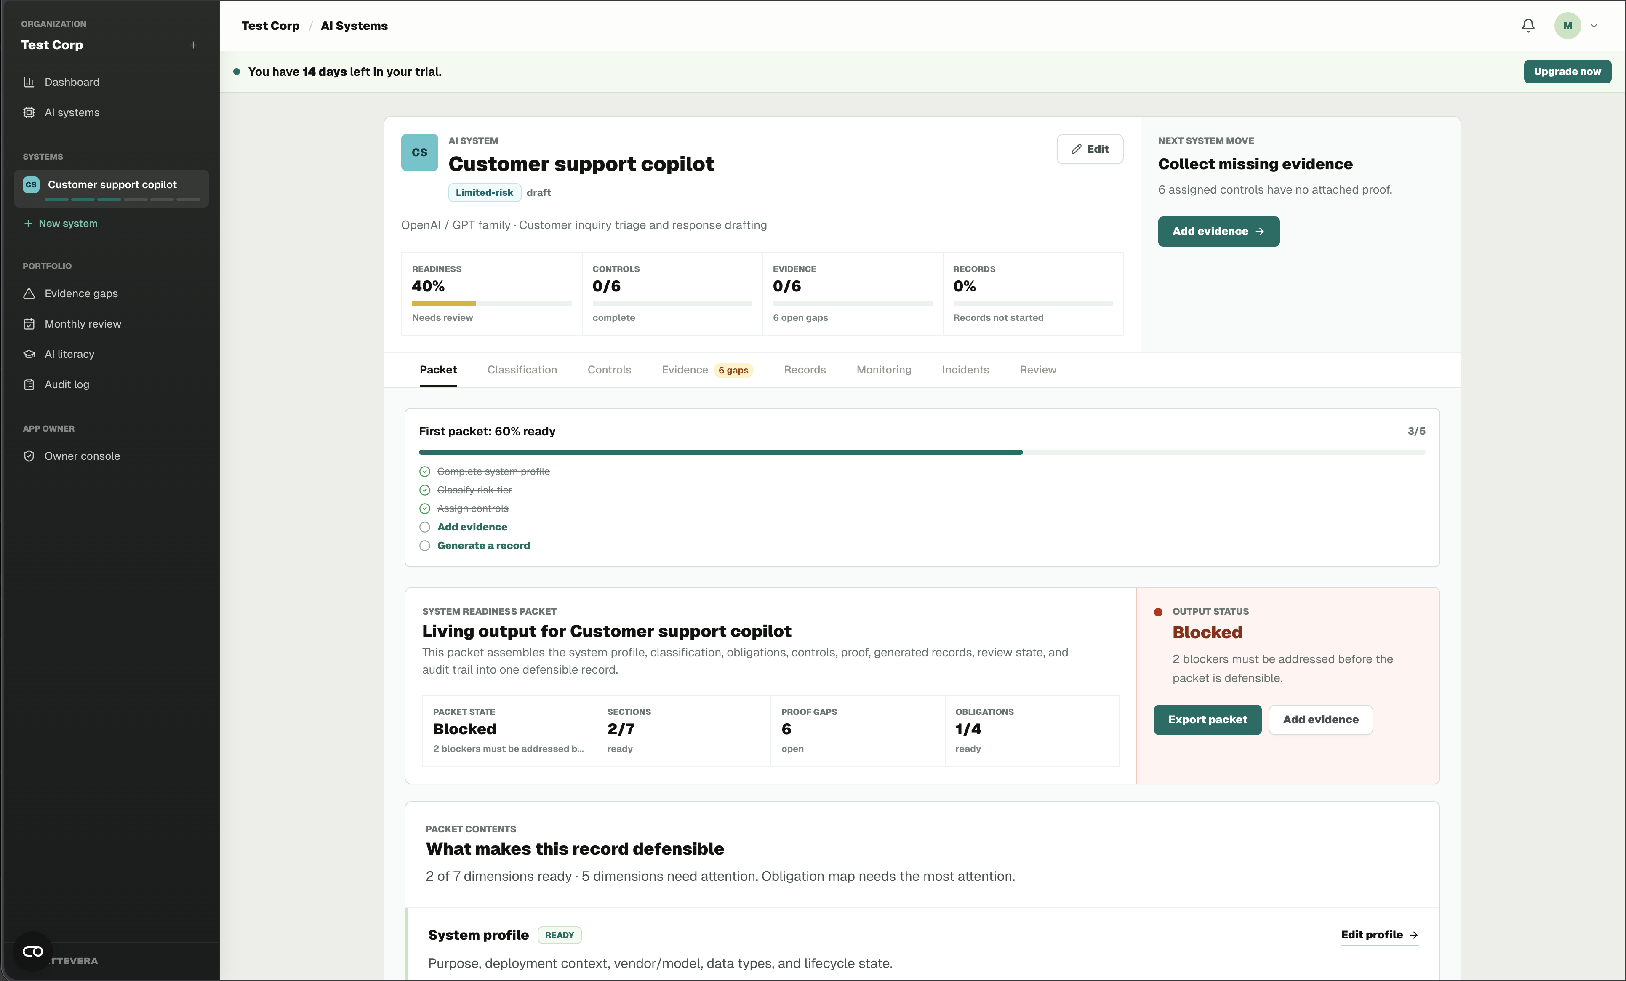The height and width of the screenshot is (981, 1626).
Task: Expand the user account menu chevron
Action: pyautogui.click(x=1594, y=26)
